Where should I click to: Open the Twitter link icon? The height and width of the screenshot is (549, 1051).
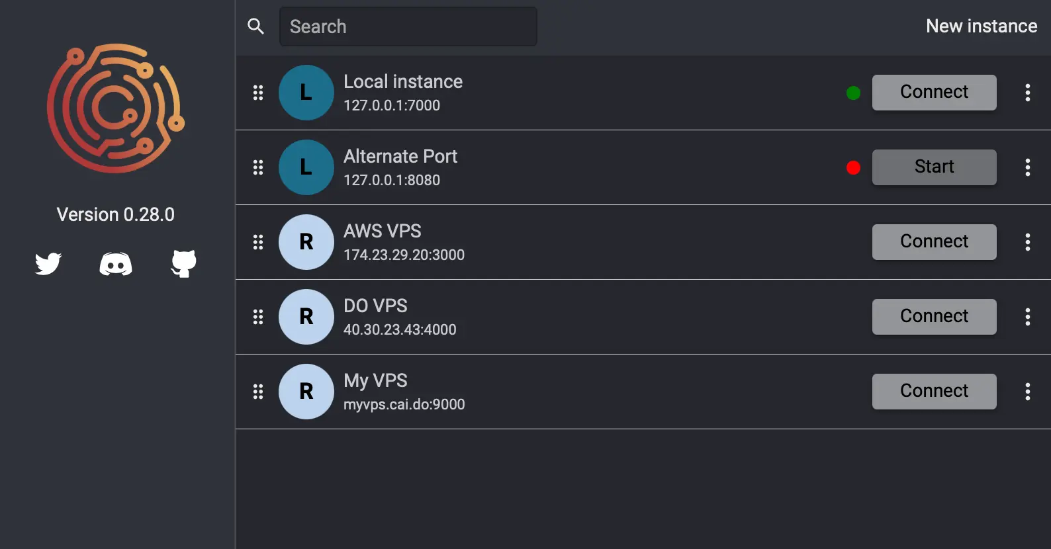pyautogui.click(x=48, y=263)
